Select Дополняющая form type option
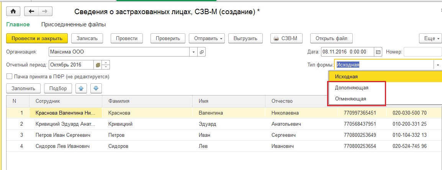The width and height of the screenshot is (442, 170). [x=352, y=87]
